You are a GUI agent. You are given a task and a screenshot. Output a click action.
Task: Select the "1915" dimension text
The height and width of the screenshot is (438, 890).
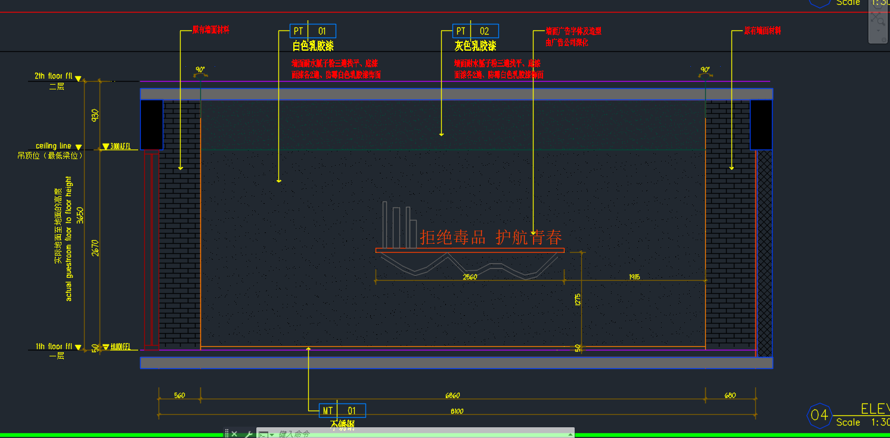[634, 277]
